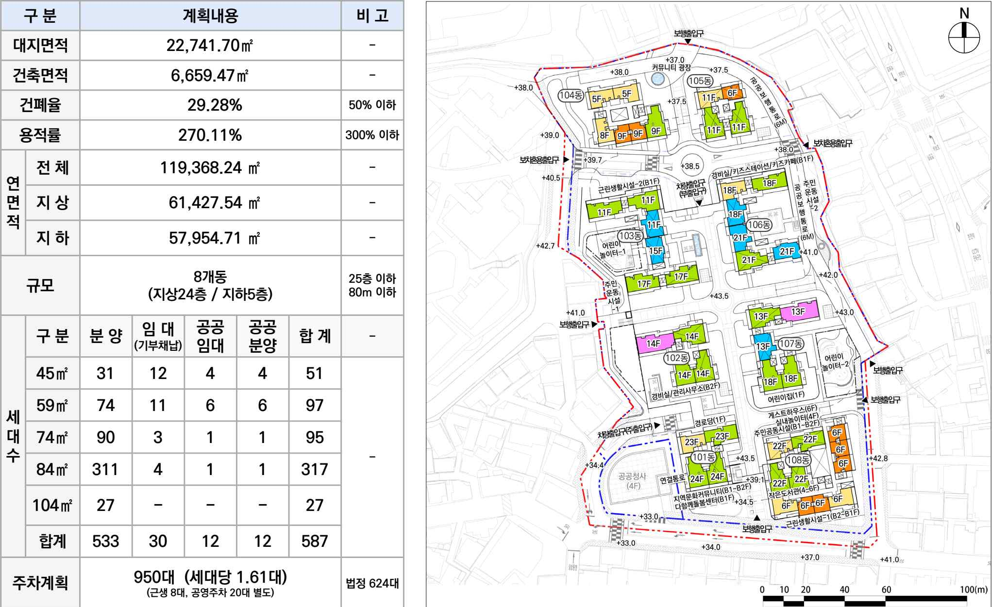Click the 104㎡ row label
Screen dimensions: 992x607
[52, 505]
